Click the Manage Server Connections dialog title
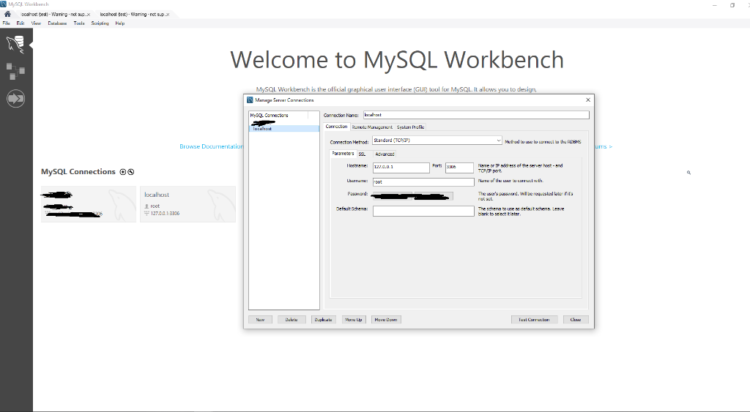 point(284,100)
